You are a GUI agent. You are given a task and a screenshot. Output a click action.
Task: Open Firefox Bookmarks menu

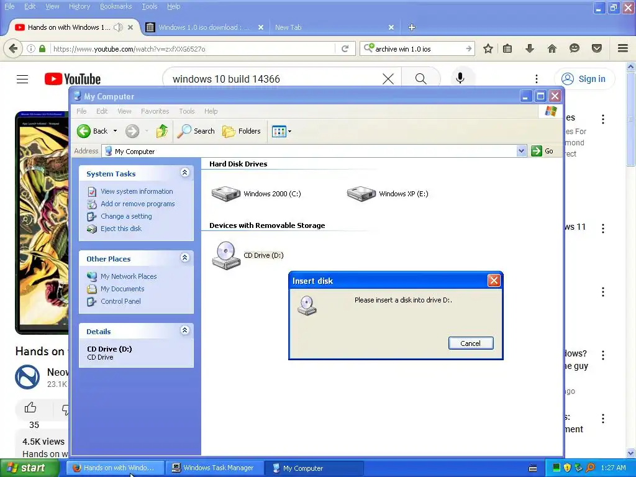click(116, 6)
